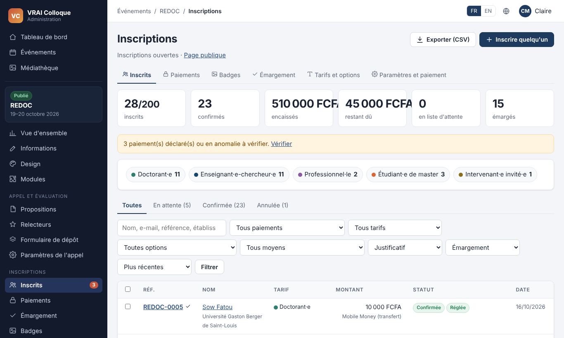The image size is (564, 338).
Task: Filter by Doctorant·e green chip
Action: click(x=156, y=174)
